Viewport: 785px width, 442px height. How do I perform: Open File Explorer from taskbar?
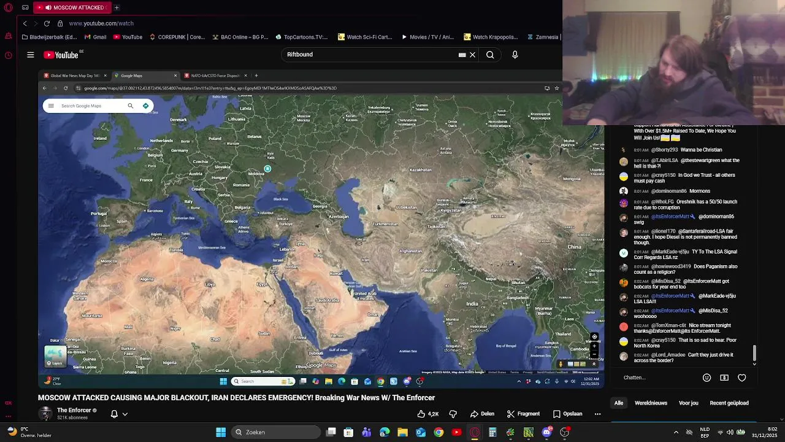tap(402, 432)
